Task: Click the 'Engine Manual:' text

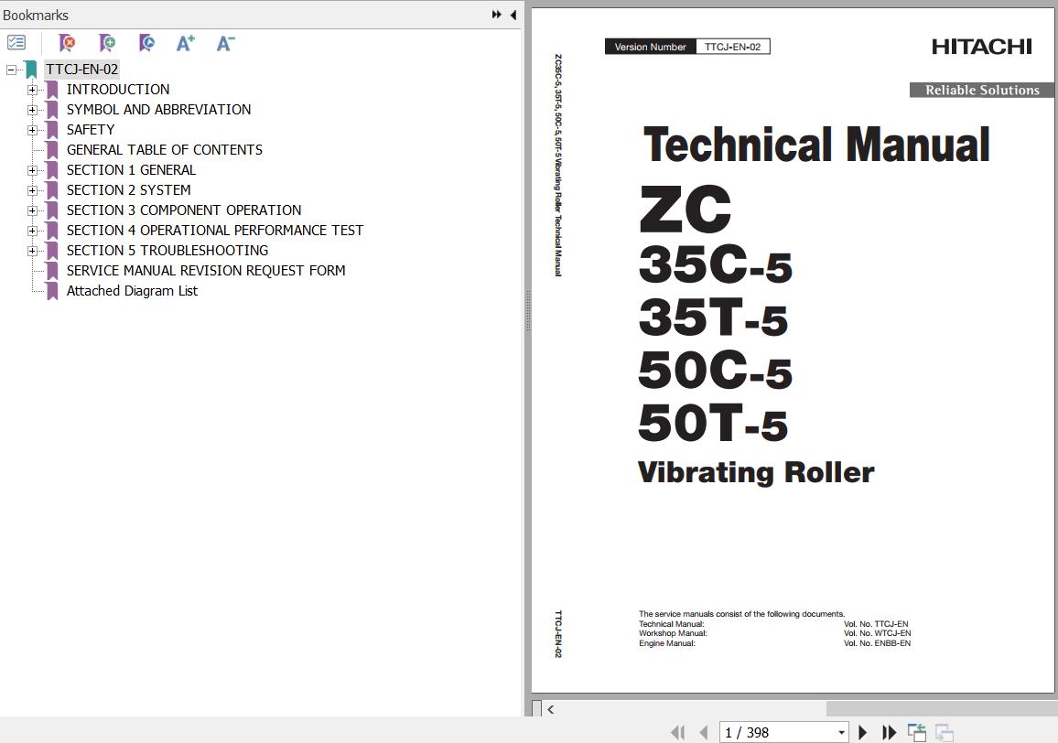Action: [666, 644]
